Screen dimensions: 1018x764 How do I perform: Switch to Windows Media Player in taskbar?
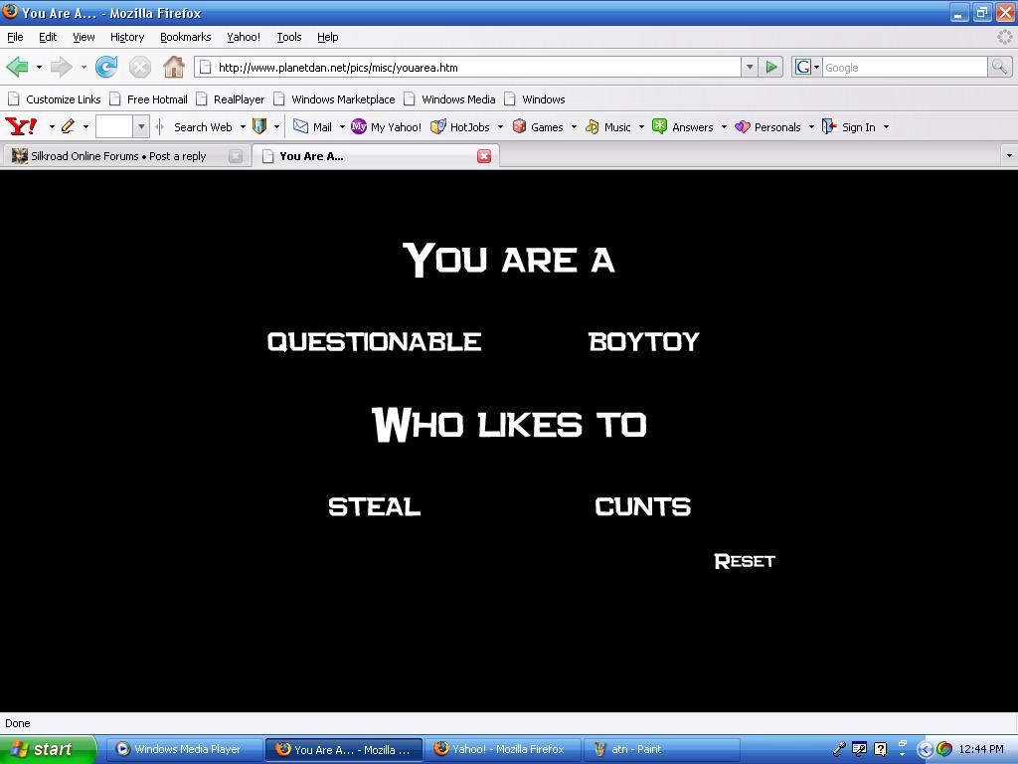coord(185,749)
